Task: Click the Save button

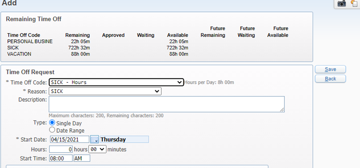Action: click(330, 69)
